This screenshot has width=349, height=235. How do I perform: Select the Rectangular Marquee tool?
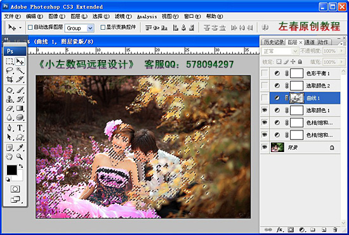point(10,61)
